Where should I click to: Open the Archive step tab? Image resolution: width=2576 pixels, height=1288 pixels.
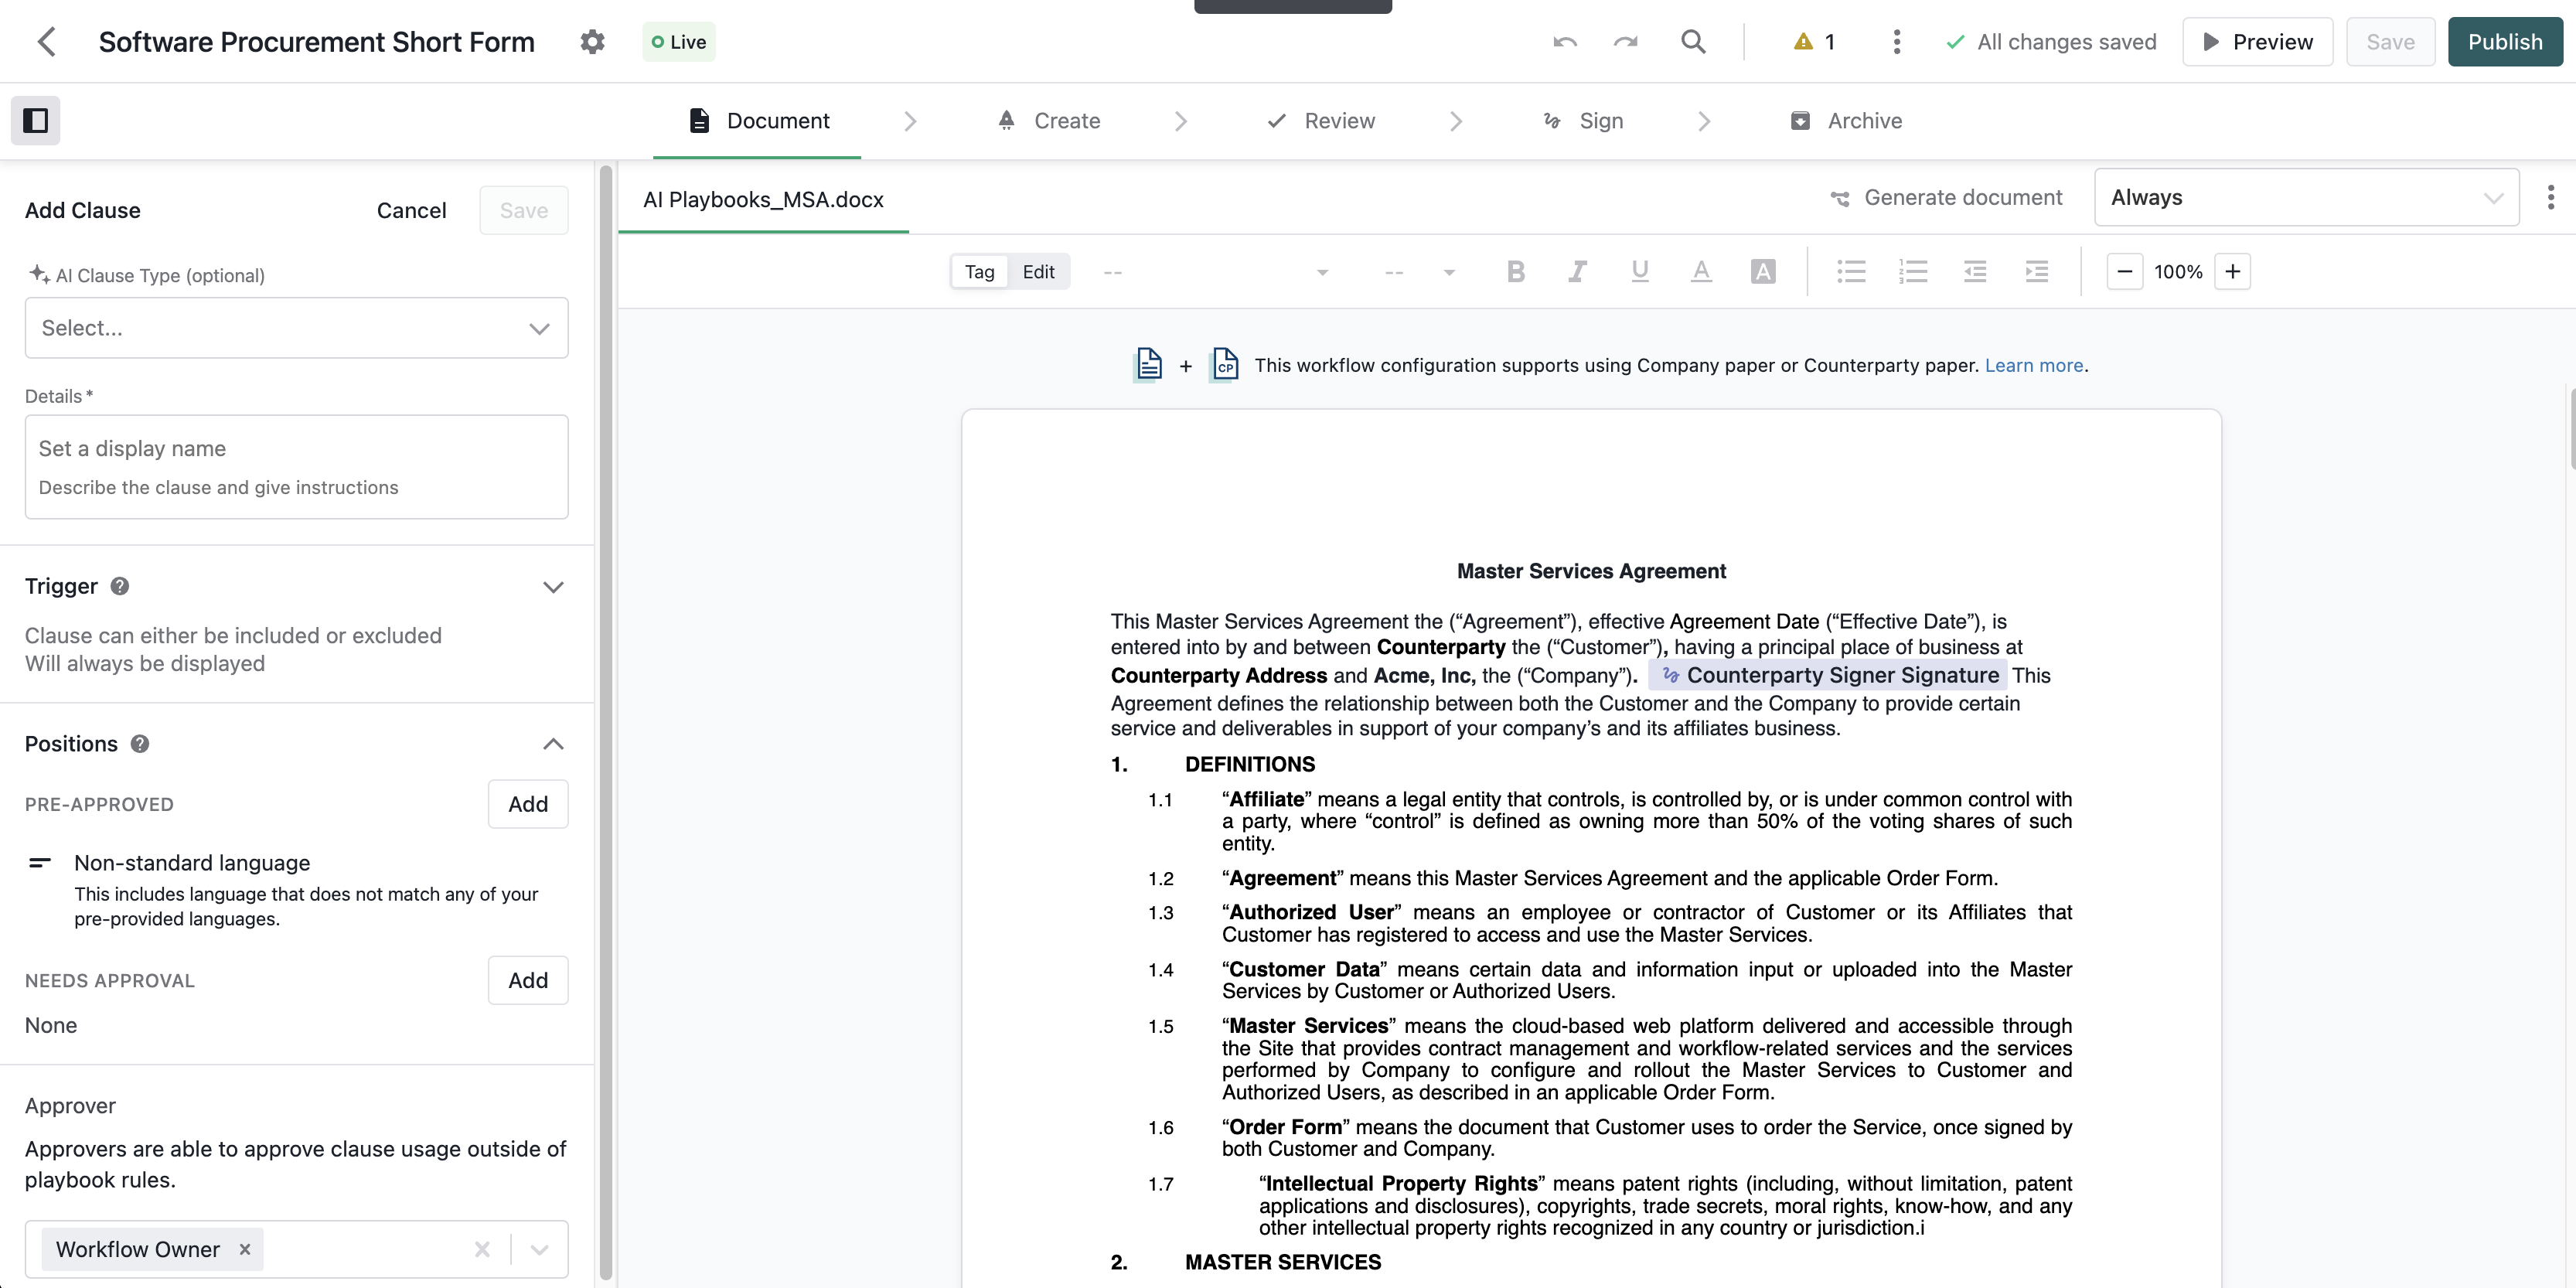pyautogui.click(x=1846, y=121)
